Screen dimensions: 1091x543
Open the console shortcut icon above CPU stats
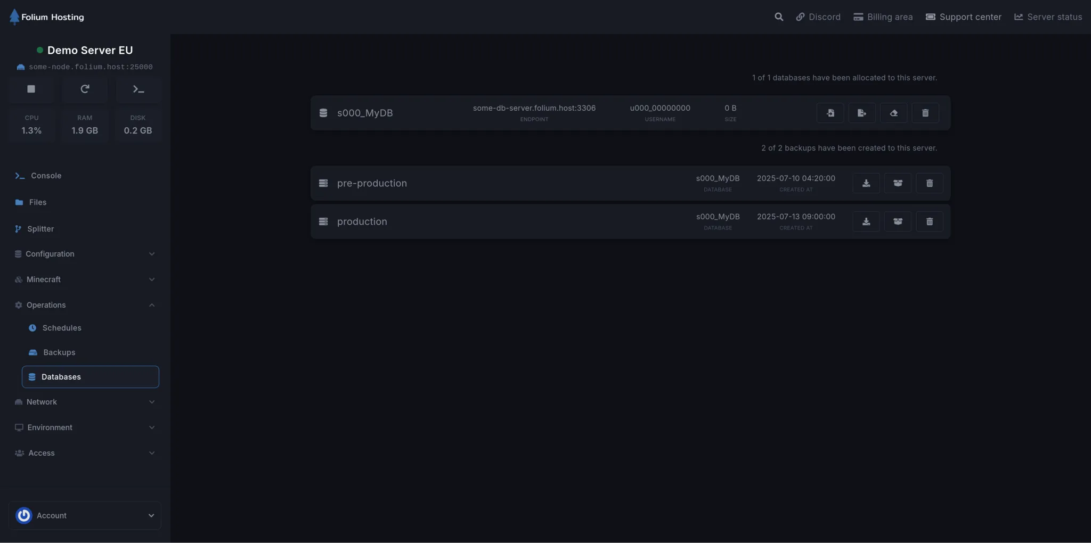(x=138, y=89)
